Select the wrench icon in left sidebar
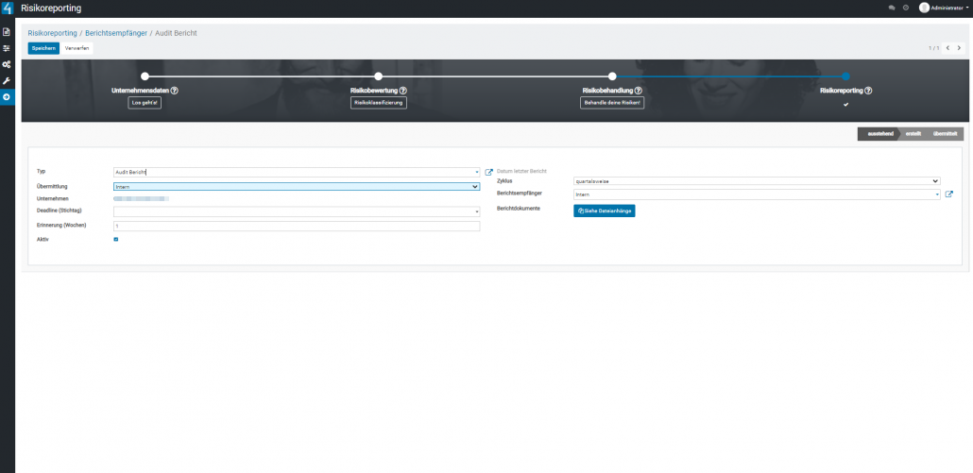This screenshot has width=973, height=473. click(x=7, y=80)
